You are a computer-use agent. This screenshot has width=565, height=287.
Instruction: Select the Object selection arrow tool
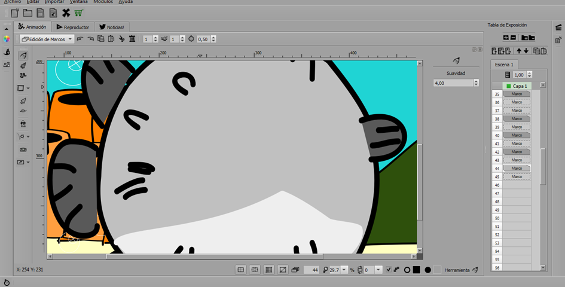[x=23, y=100]
